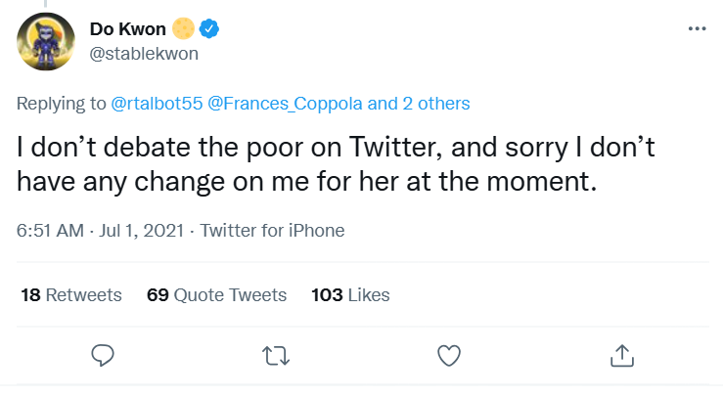Toggle the heart Like icon
The height and width of the screenshot is (397, 723).
448,355
